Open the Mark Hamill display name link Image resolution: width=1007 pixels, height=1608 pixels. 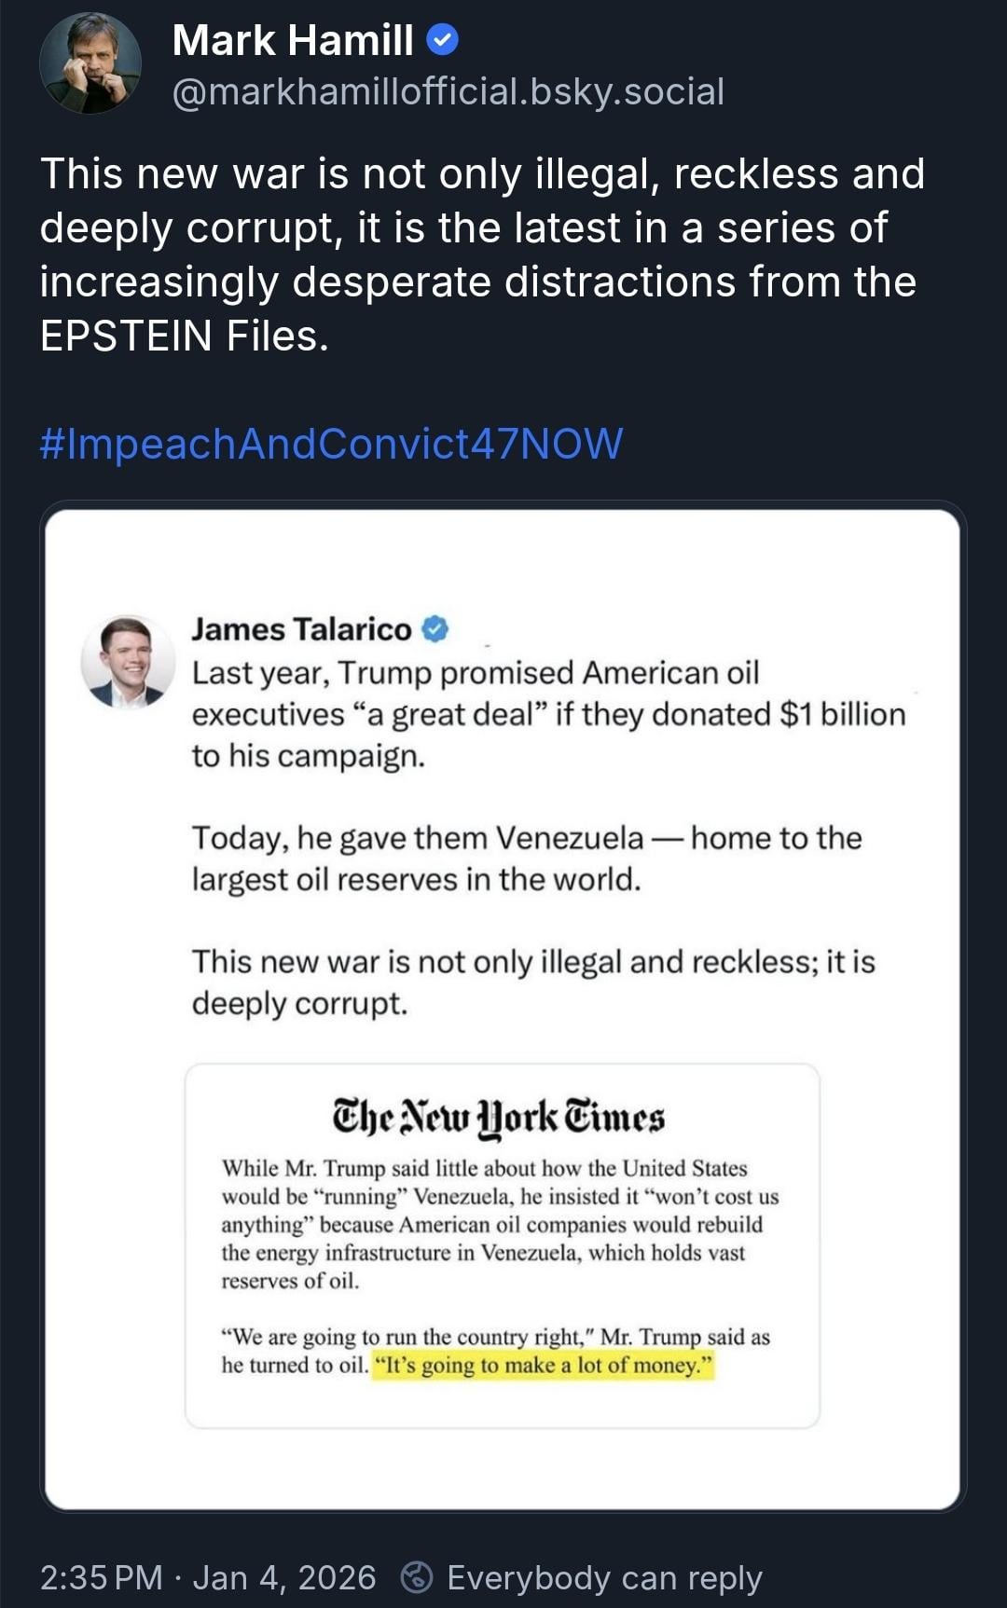point(293,40)
